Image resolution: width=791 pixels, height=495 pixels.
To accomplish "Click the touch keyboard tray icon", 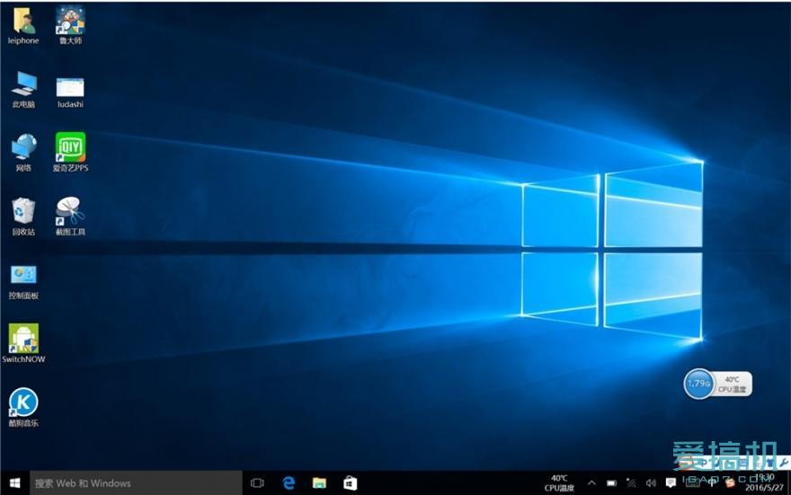I will (x=692, y=483).
